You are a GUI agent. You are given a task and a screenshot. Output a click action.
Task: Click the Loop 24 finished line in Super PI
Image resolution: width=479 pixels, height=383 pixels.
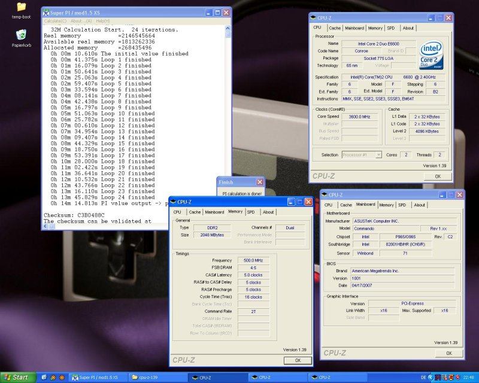tap(102, 197)
